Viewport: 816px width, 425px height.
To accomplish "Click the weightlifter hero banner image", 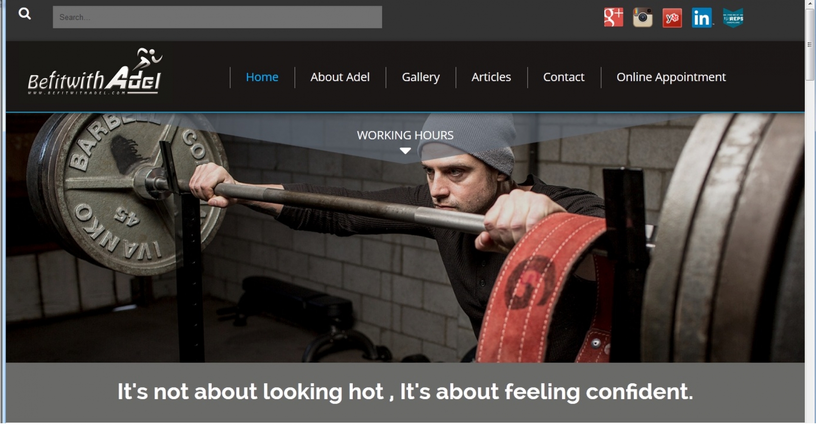I will pos(405,238).
